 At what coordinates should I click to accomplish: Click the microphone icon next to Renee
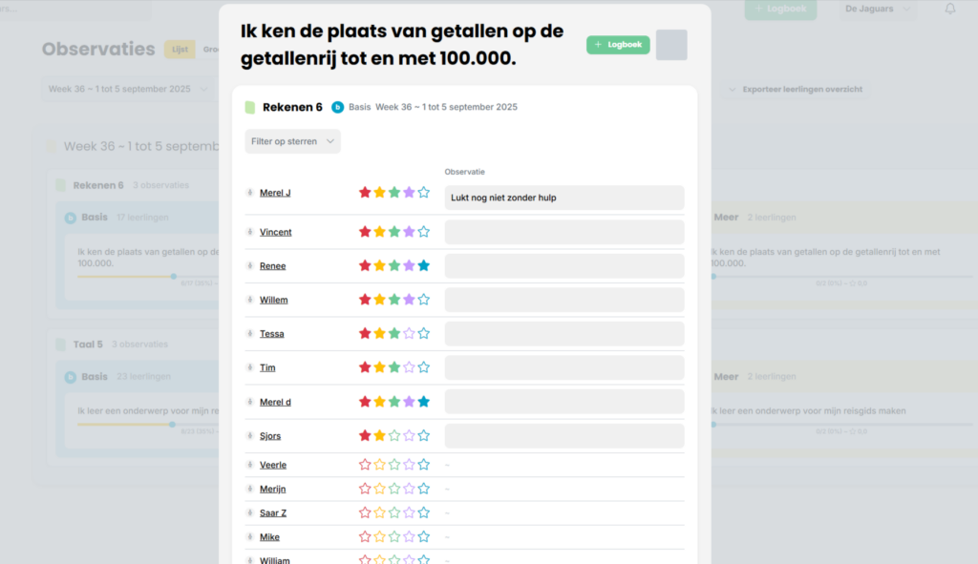point(249,266)
